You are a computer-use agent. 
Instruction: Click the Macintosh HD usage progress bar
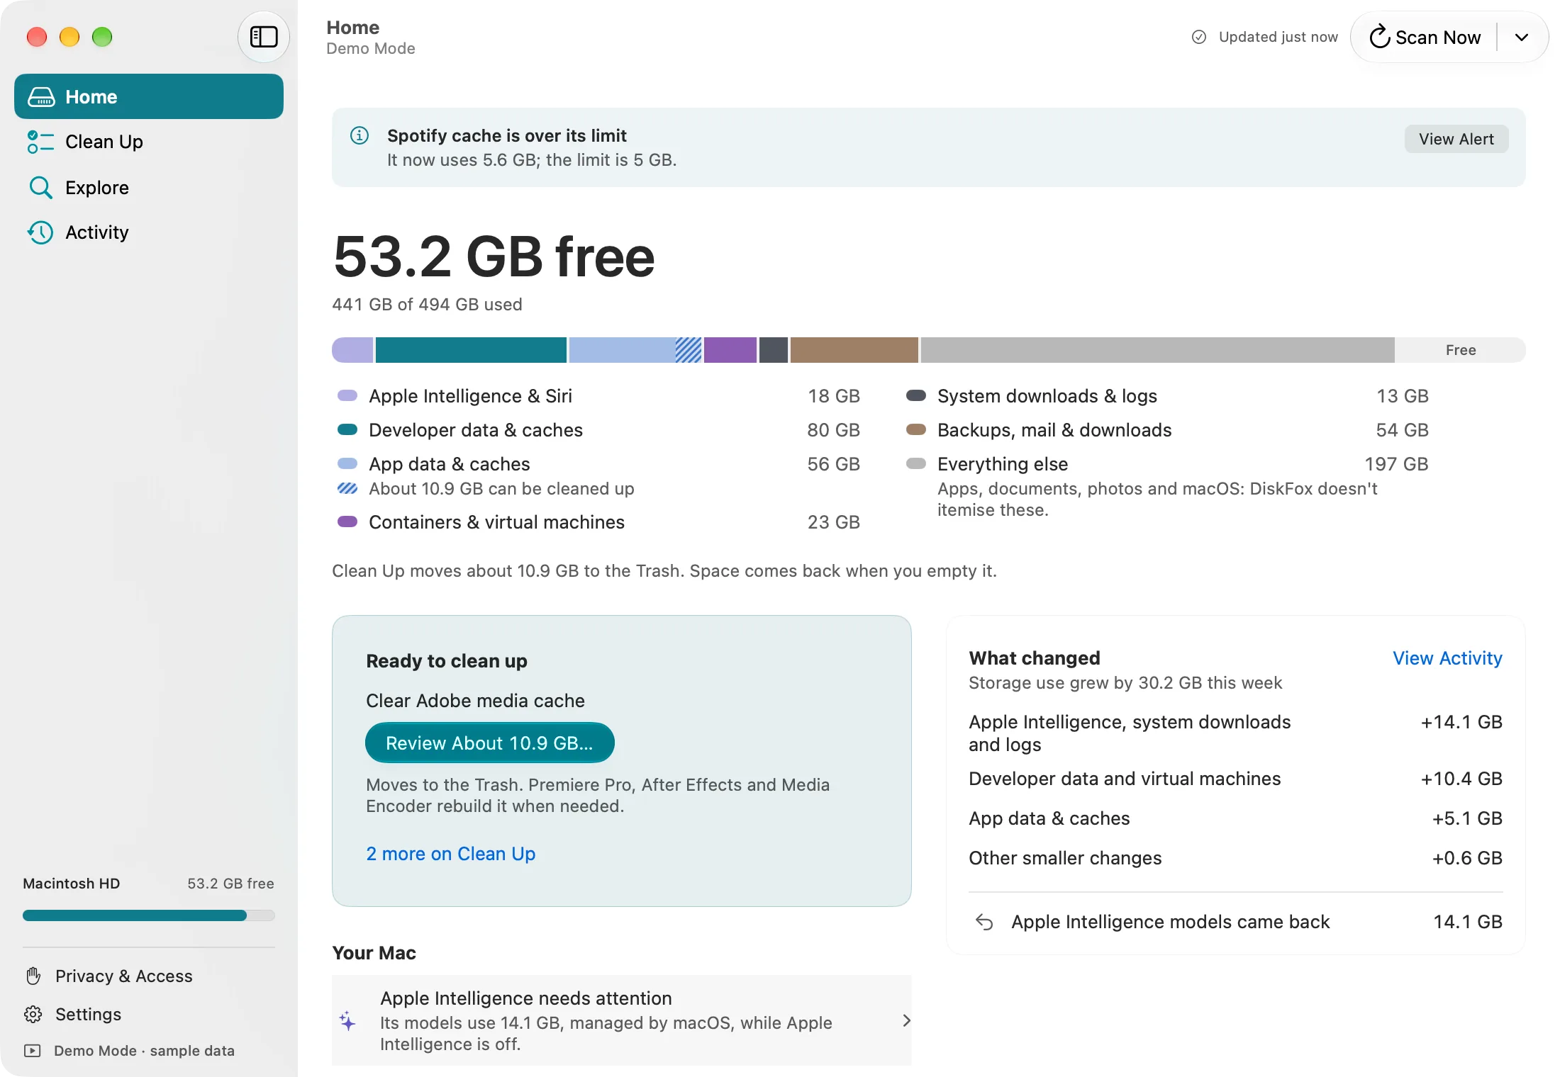pyautogui.click(x=149, y=915)
